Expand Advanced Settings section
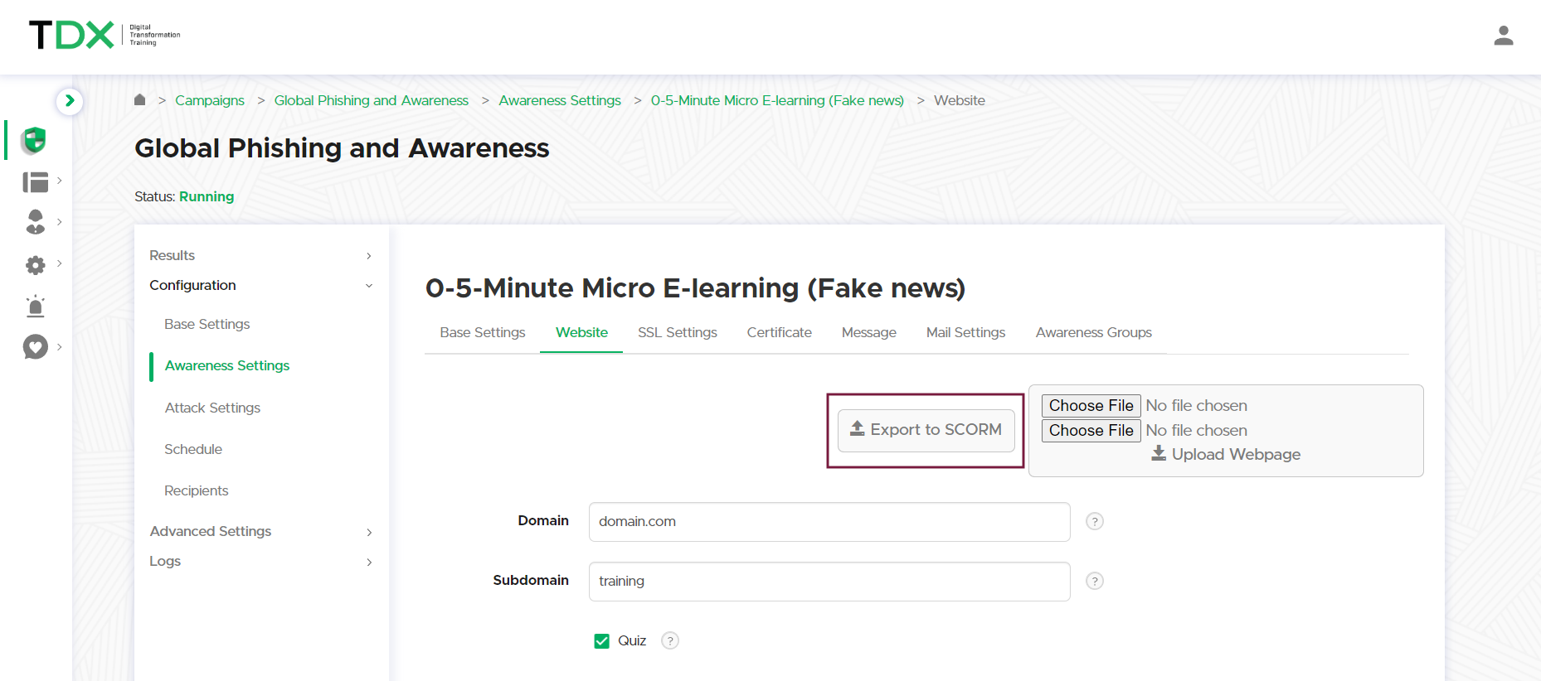The image size is (1541, 681). coord(260,532)
